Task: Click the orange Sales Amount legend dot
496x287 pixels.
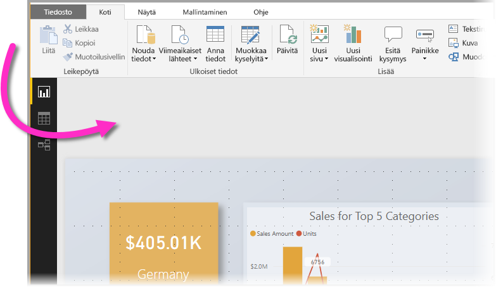Action: pos(253,234)
